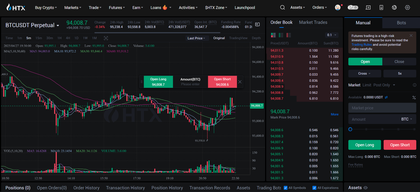
Task: Change the 0.1 depth precision dropdown
Action: [332, 35]
